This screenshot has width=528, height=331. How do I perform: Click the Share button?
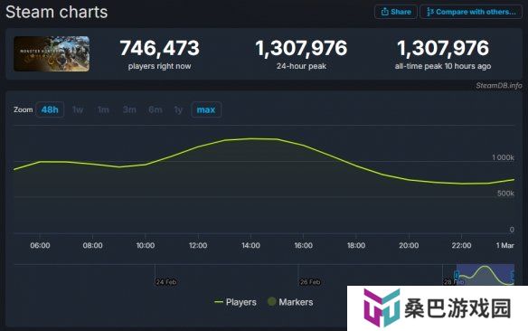[x=396, y=12]
